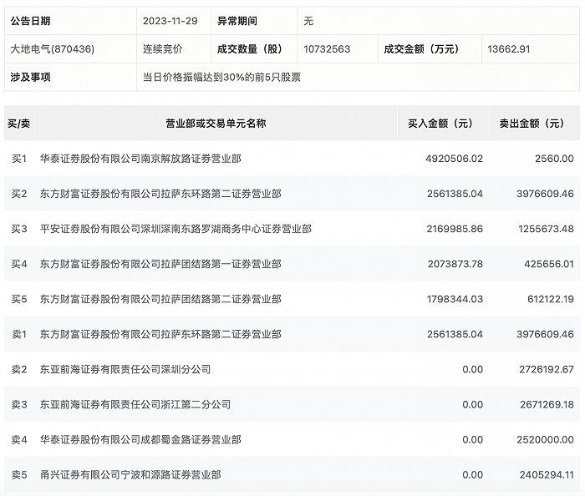Click the 卖5 row label

click(19, 475)
